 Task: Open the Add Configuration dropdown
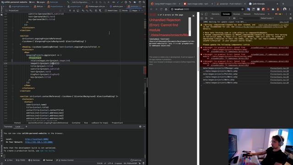(80, 2)
